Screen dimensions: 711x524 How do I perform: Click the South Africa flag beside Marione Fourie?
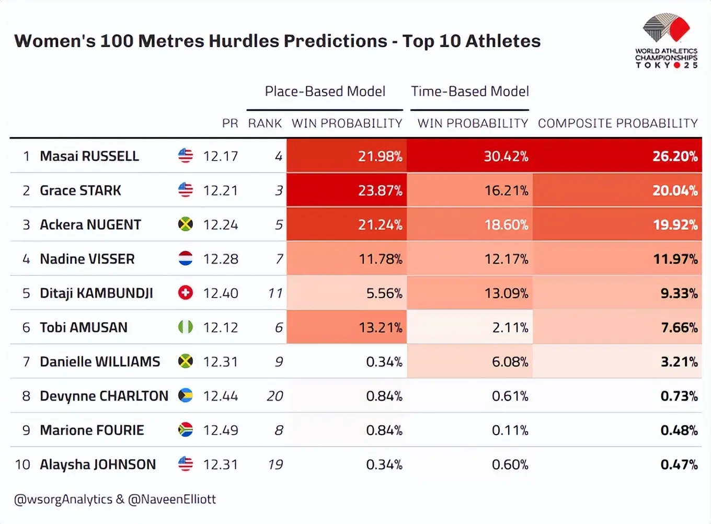point(185,430)
